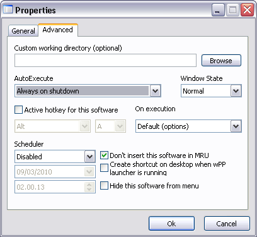Expand the On execution dropdown
Viewport: 257px width, 237px height.
(236, 126)
